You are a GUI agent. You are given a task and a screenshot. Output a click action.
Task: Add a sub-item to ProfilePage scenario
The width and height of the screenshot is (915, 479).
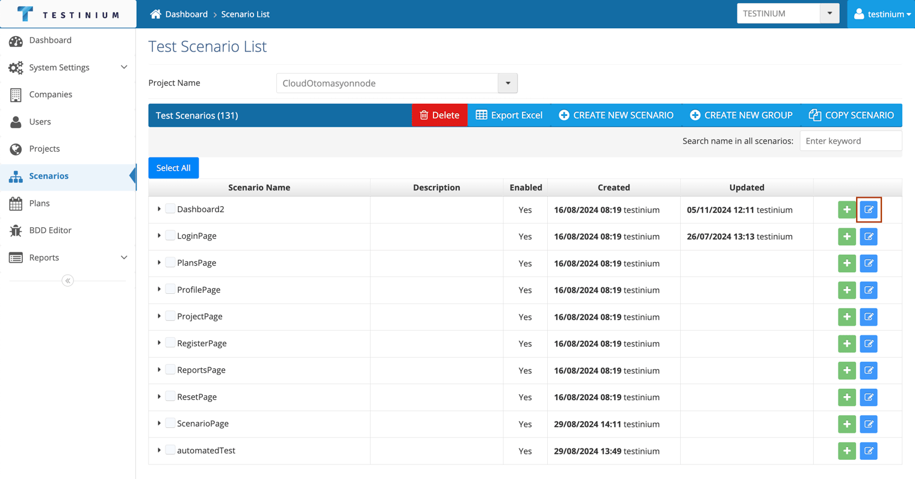pos(846,290)
